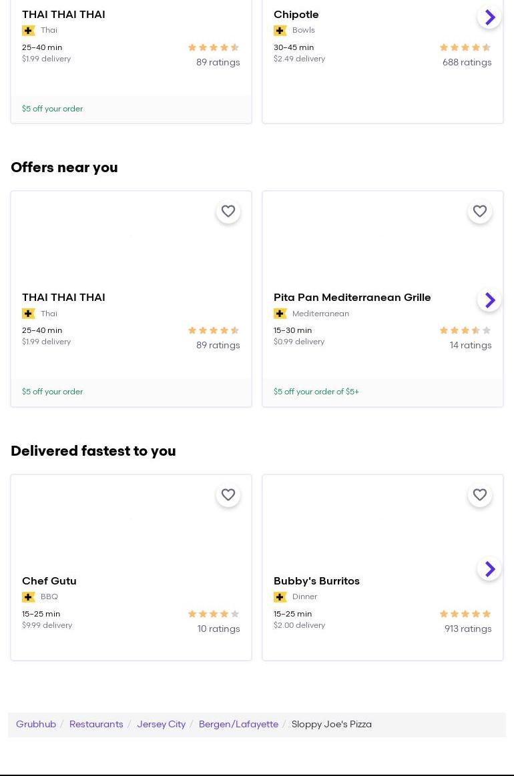Click Grubhub+ badge next to Bowls label
The width and height of the screenshot is (514, 776).
click(280, 31)
